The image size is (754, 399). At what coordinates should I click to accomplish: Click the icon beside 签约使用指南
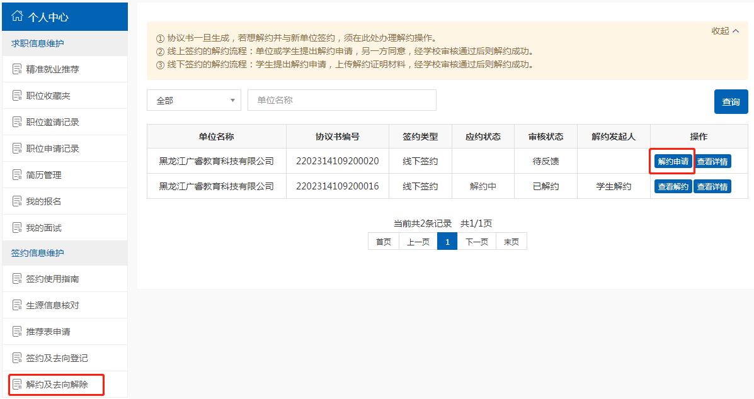17,279
